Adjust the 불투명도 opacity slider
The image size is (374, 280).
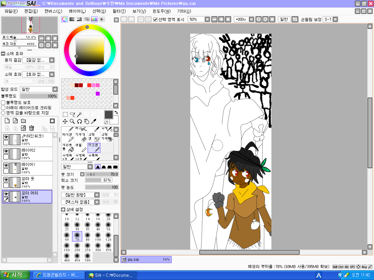(39, 96)
